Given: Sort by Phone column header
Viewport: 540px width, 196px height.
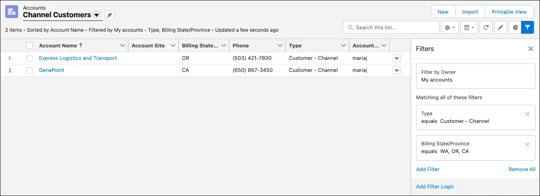Looking at the screenshot, I should click(241, 45).
